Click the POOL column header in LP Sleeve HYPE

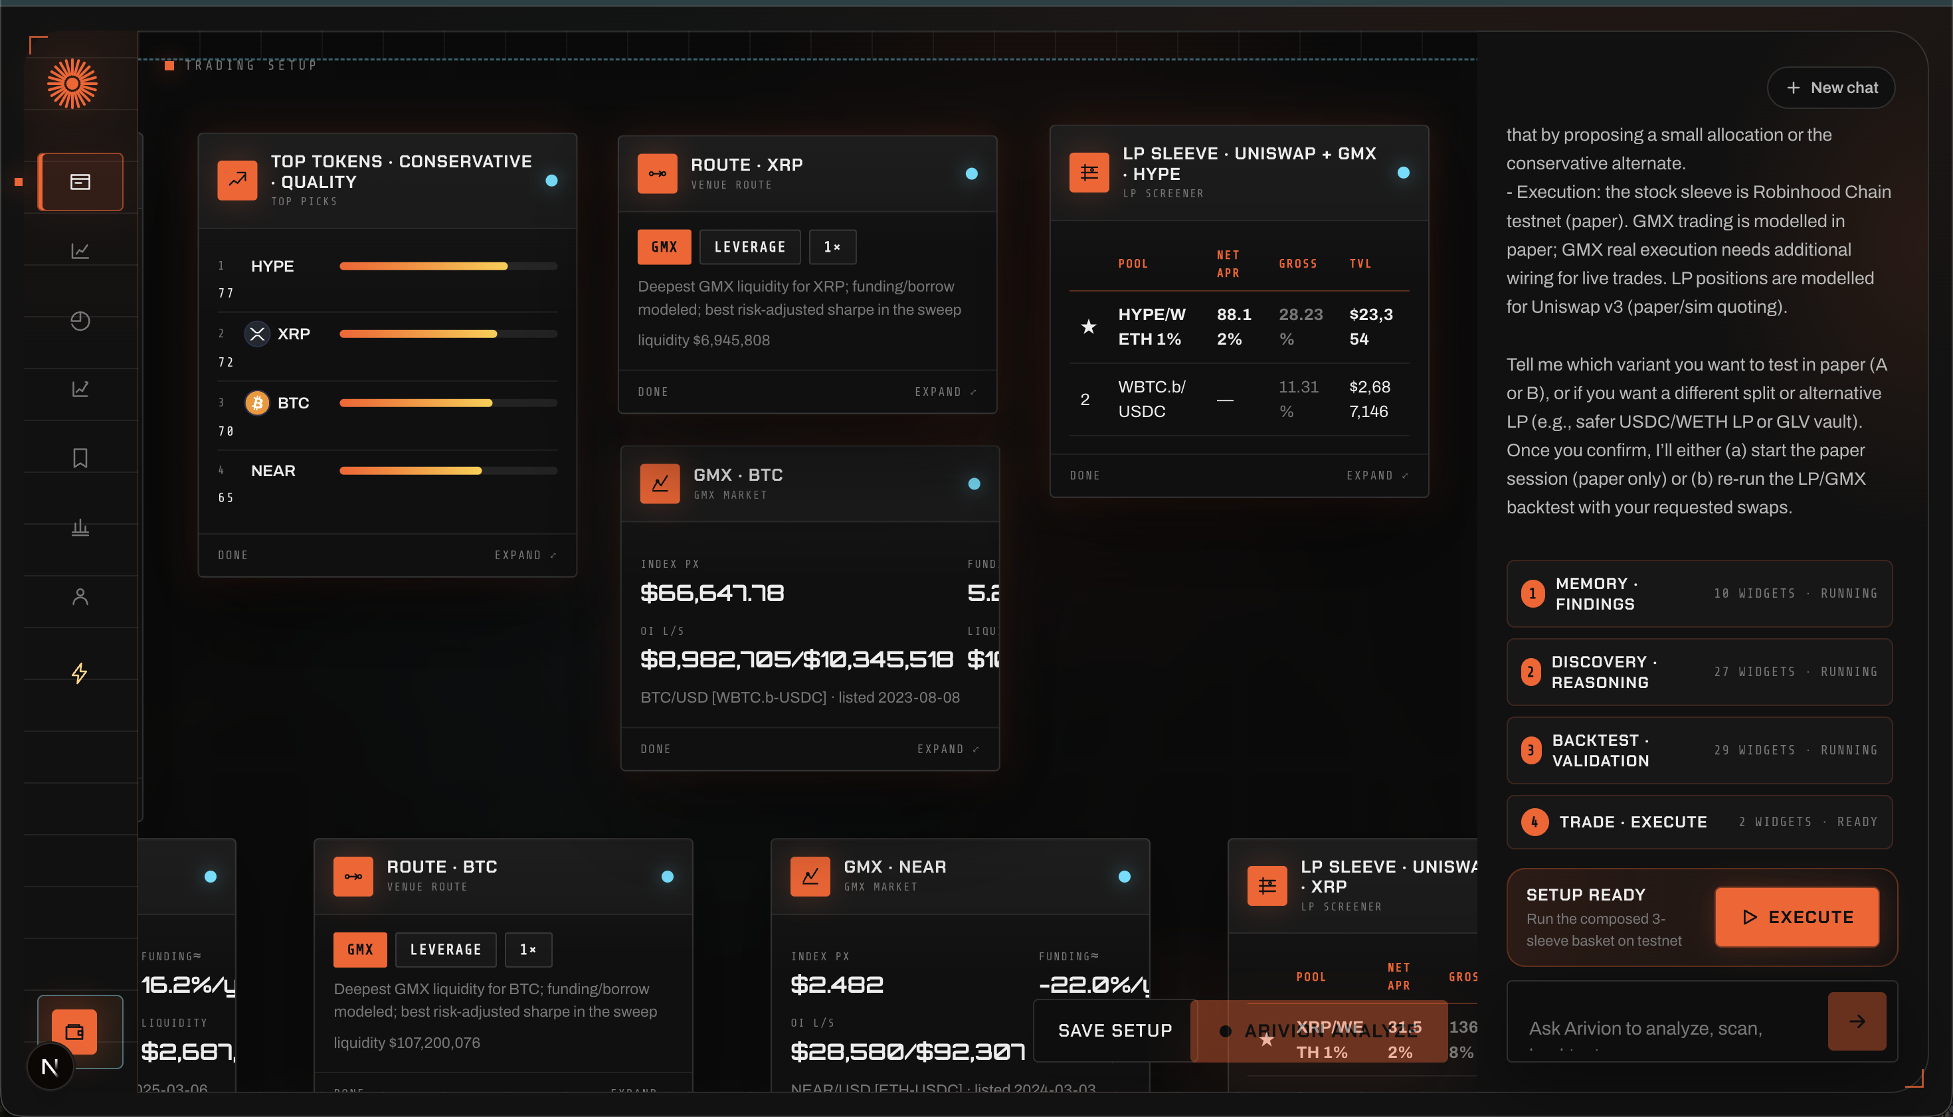1133,264
